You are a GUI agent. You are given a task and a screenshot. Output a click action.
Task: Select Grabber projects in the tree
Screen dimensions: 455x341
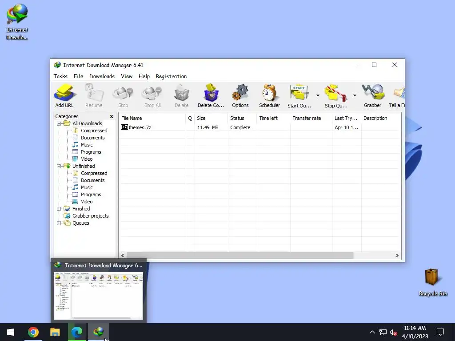pos(90,216)
